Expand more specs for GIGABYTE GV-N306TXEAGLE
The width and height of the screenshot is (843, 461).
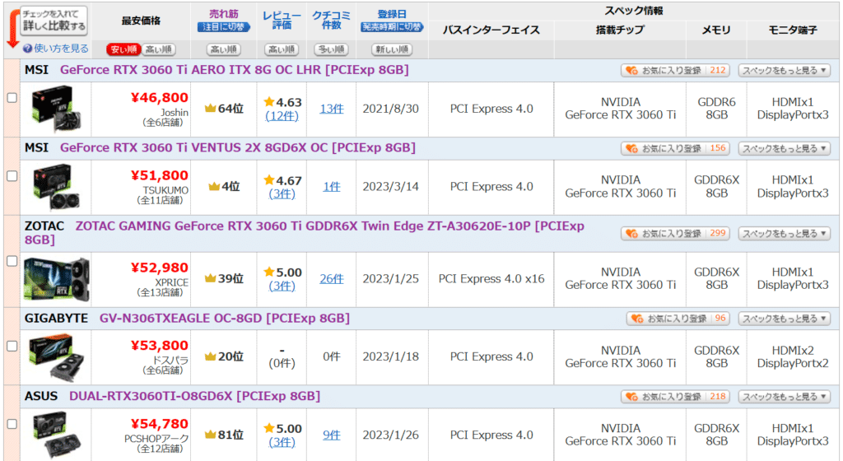point(784,319)
